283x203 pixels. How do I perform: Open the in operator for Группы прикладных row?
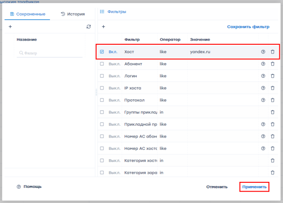point(161,112)
